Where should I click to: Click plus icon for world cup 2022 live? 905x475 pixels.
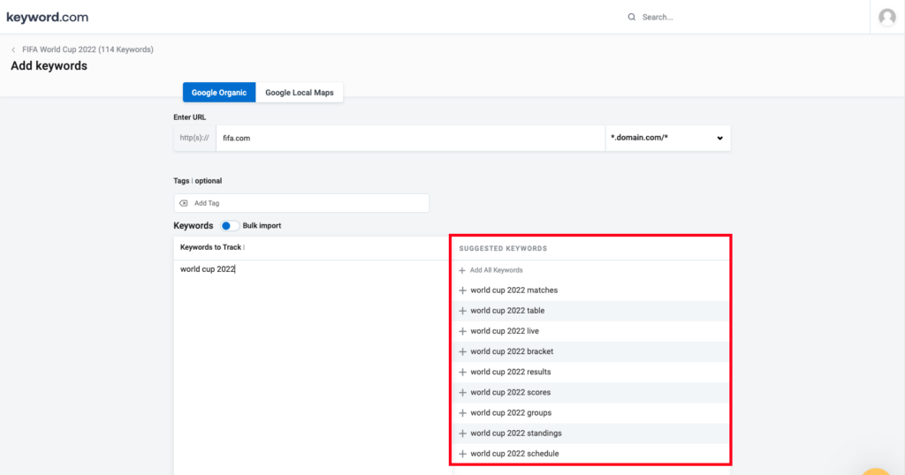pos(462,331)
